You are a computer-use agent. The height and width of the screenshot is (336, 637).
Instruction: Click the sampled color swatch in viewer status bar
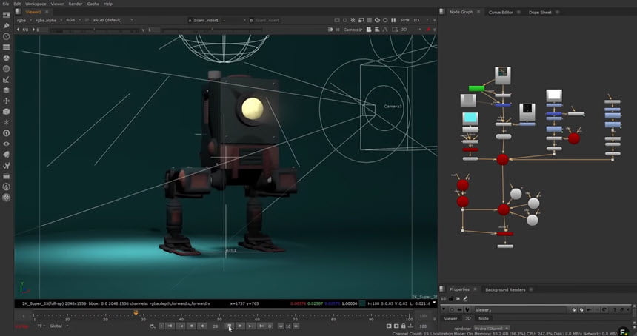[x=362, y=303]
